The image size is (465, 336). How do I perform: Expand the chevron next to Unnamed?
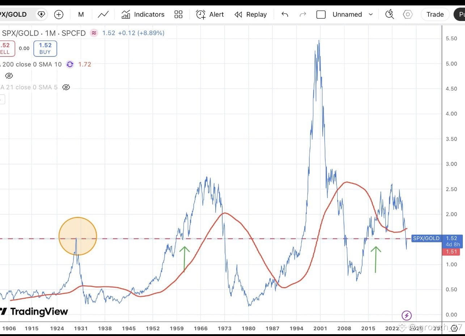(x=371, y=14)
